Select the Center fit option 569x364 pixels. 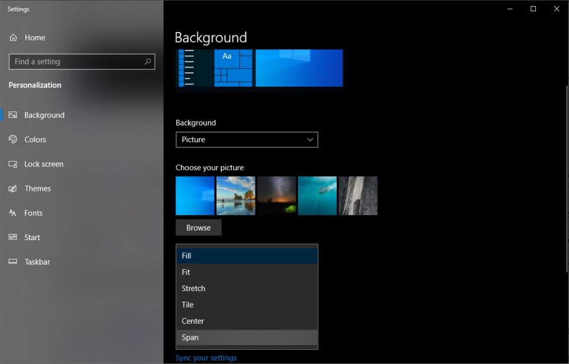click(247, 321)
